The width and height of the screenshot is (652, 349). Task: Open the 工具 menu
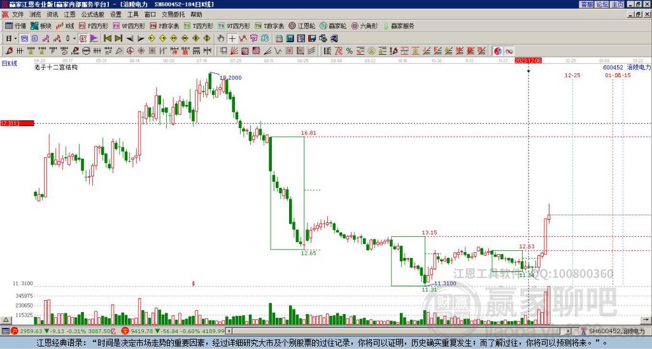[133, 15]
